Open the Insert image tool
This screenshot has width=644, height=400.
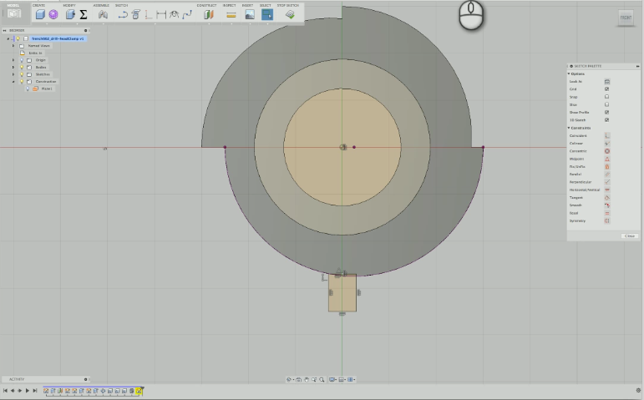250,15
